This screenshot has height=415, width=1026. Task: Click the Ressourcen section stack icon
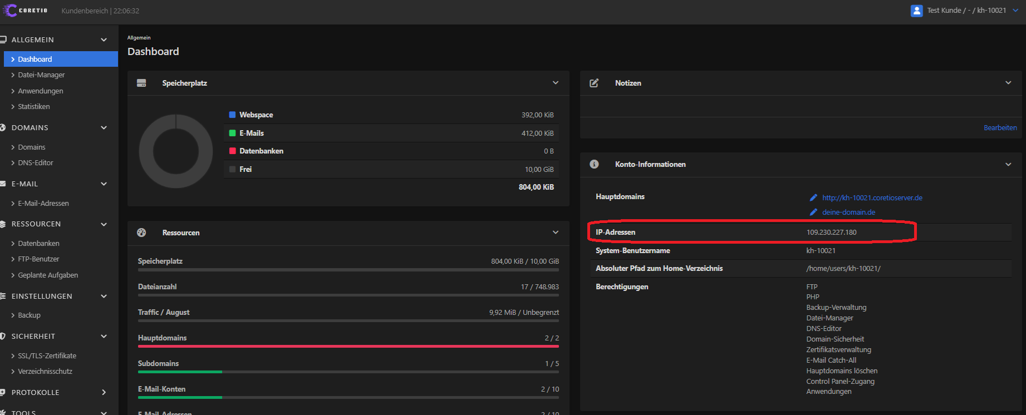3,224
